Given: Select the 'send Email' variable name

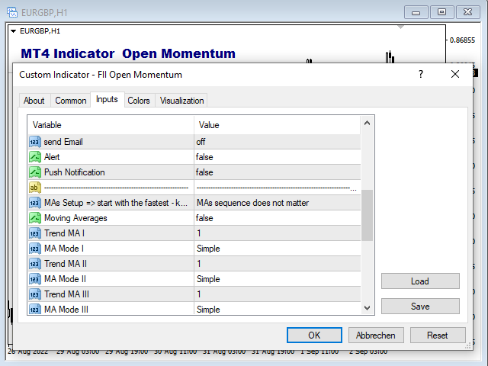Looking at the screenshot, I should [63, 142].
